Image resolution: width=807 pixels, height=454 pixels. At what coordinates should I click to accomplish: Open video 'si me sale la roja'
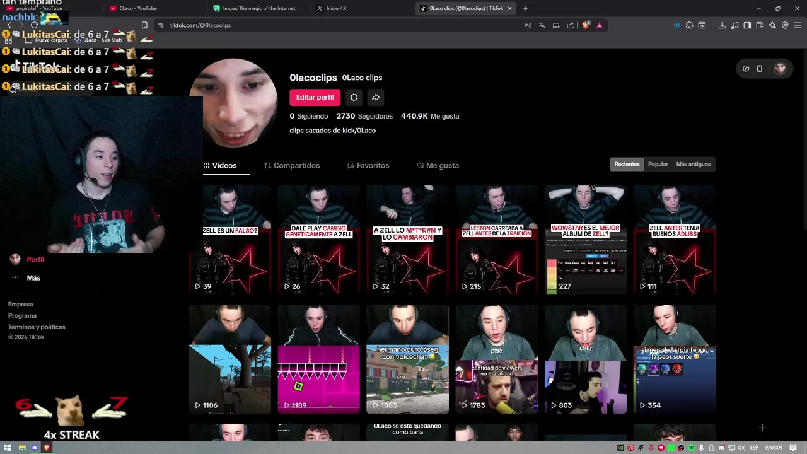[x=675, y=359]
